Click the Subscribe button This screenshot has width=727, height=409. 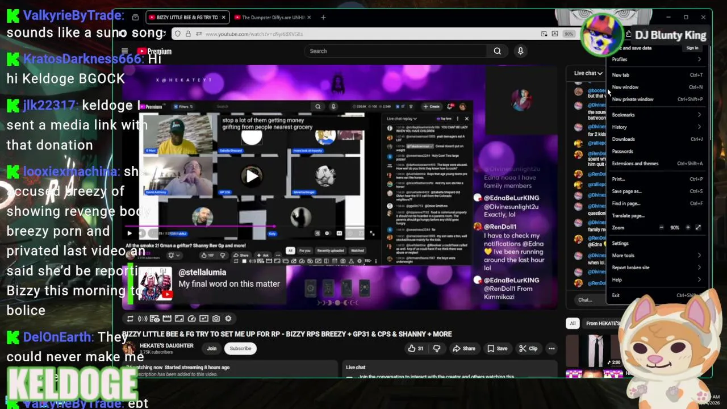click(x=240, y=349)
